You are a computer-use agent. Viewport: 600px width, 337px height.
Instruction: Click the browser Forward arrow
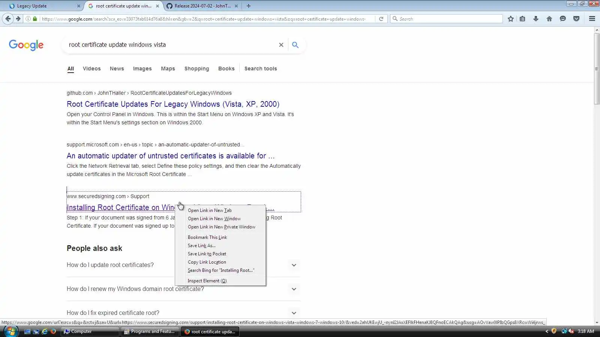point(18,19)
